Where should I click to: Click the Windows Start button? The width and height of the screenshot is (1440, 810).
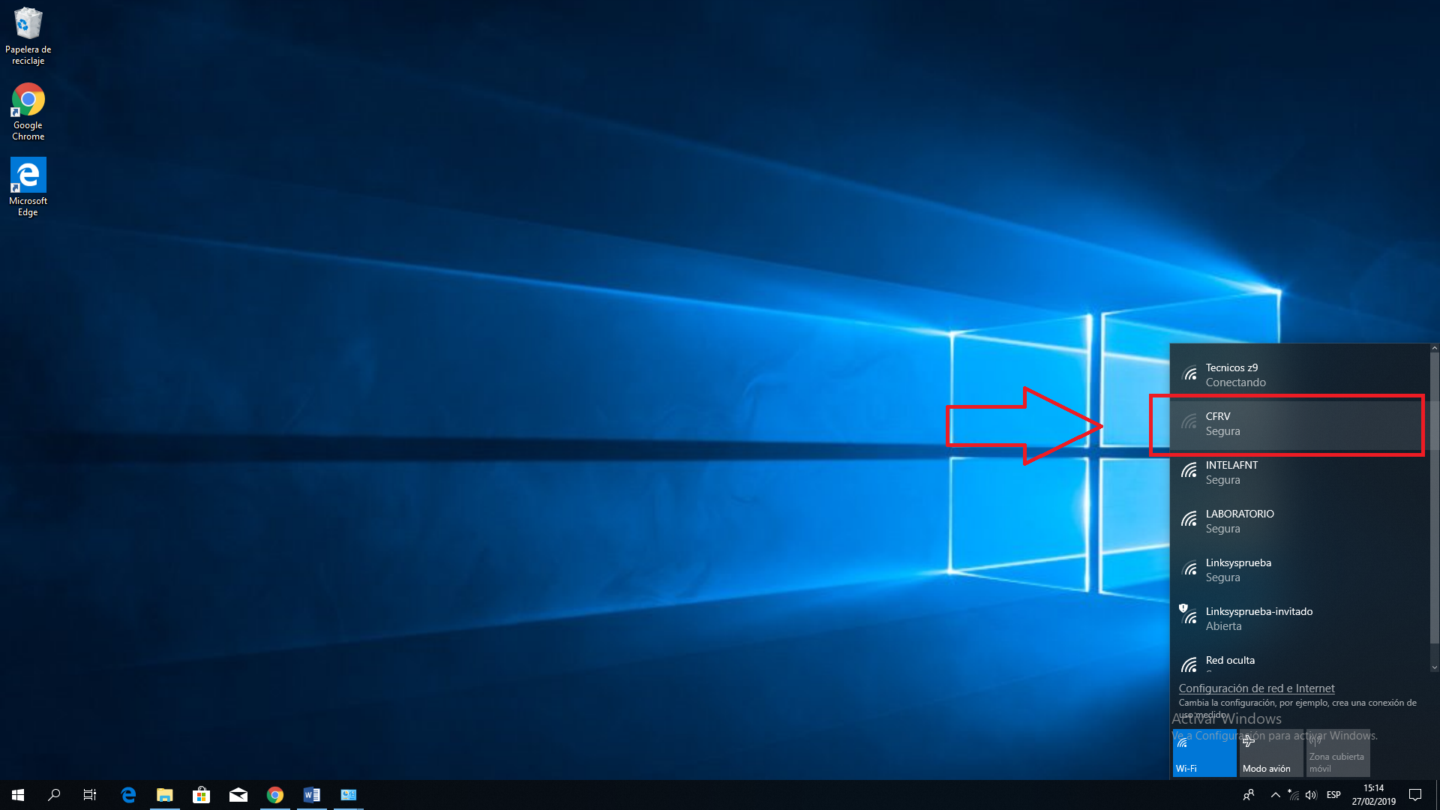(x=18, y=795)
